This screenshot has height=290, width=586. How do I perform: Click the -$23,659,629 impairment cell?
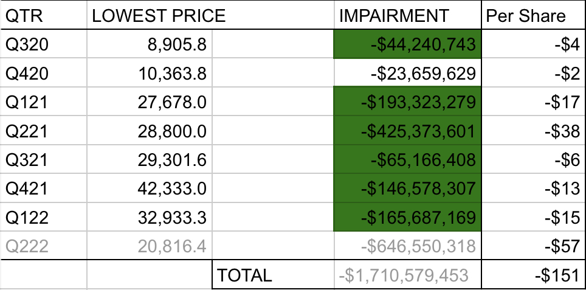(407, 74)
